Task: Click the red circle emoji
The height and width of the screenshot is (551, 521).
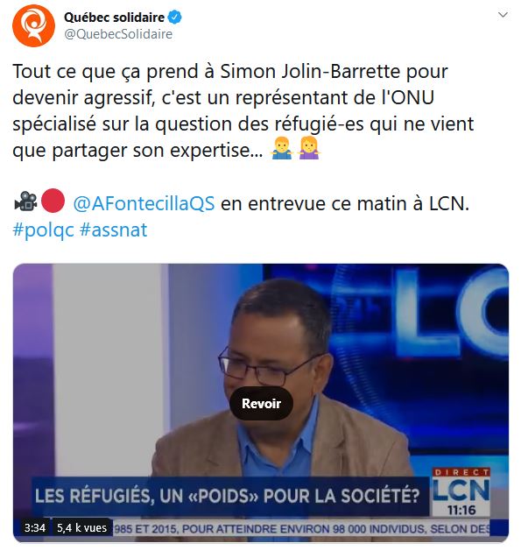Action: tap(53, 201)
